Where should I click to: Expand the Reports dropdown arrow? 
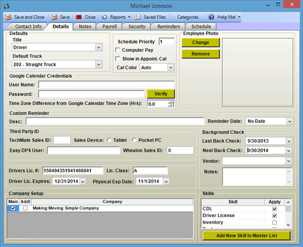click(129, 17)
